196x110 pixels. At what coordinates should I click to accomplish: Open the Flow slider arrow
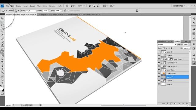click(x=61, y=11)
